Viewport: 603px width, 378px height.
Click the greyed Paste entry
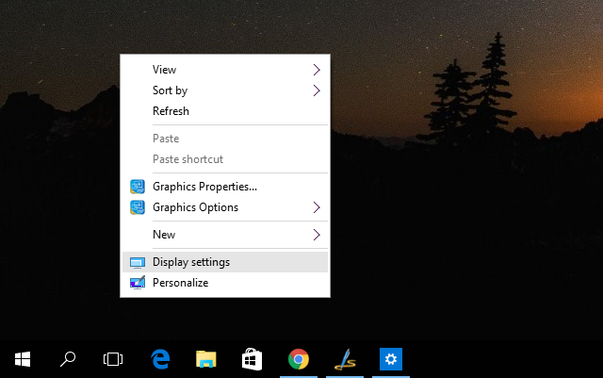tap(225, 139)
